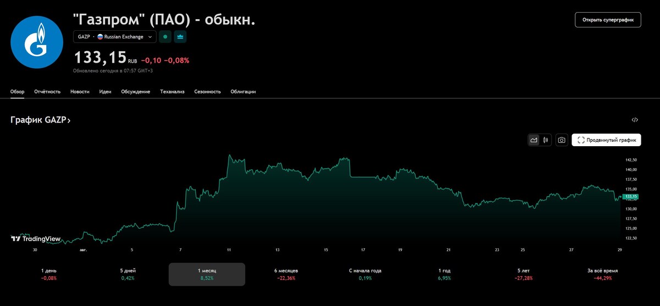Take a chart snapshot with camera icon
The width and height of the screenshot is (660, 306).
point(562,140)
